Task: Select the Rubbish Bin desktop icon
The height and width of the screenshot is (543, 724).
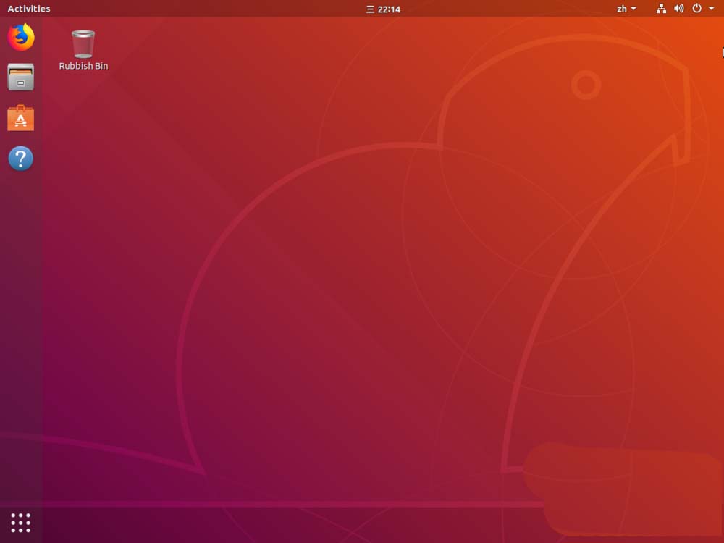Action: (x=83, y=43)
